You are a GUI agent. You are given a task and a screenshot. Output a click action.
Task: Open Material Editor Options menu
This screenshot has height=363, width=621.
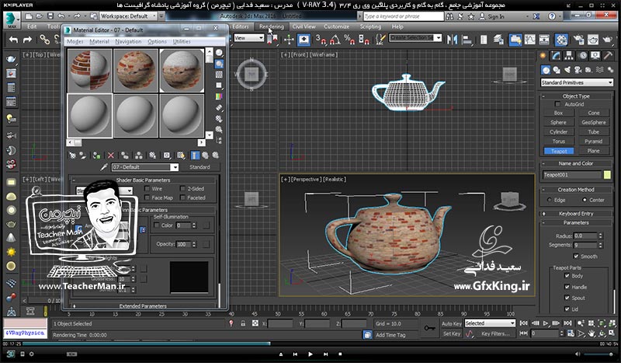(x=157, y=41)
